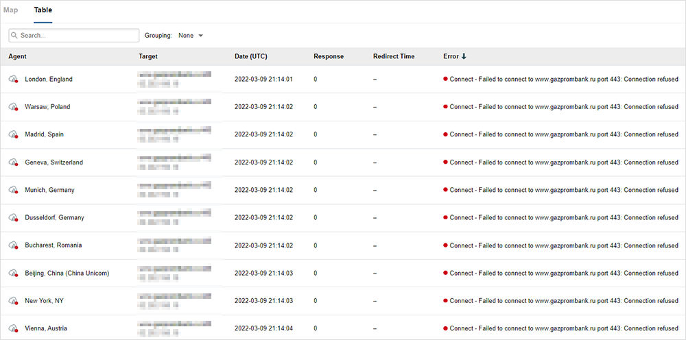Sort by the Date (UTC) column header

(251, 57)
